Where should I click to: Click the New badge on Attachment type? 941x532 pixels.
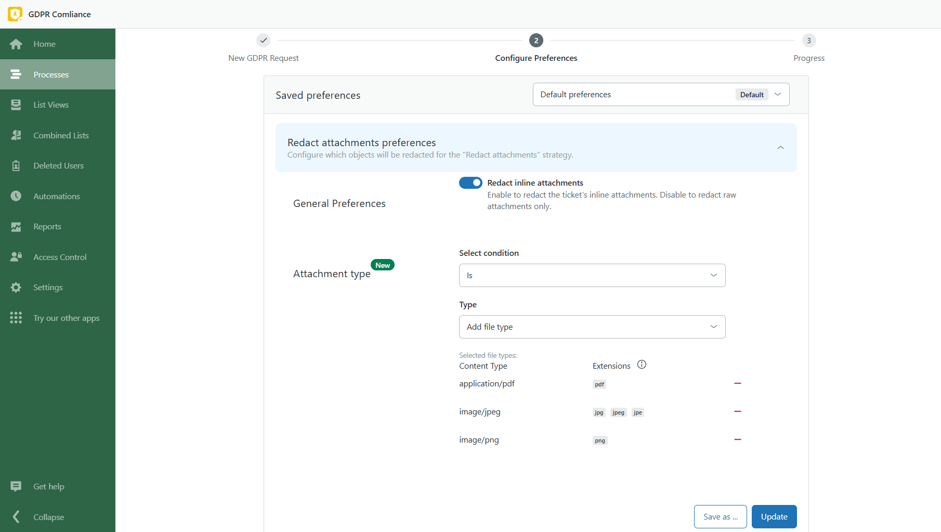(x=383, y=265)
